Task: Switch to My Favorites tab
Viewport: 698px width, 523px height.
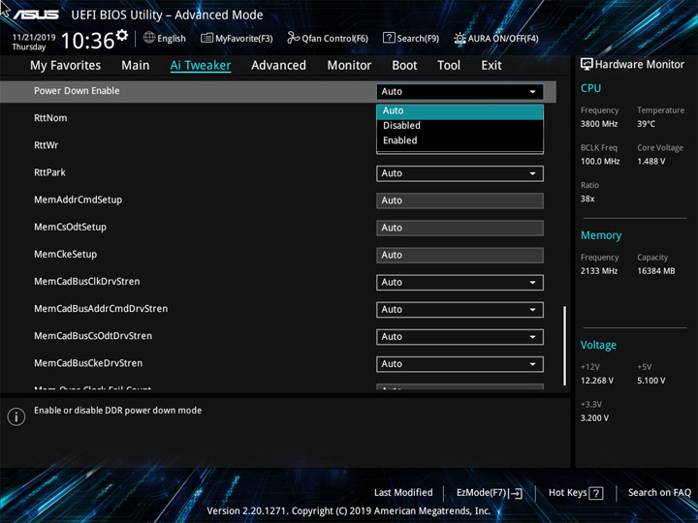Action: tap(66, 66)
